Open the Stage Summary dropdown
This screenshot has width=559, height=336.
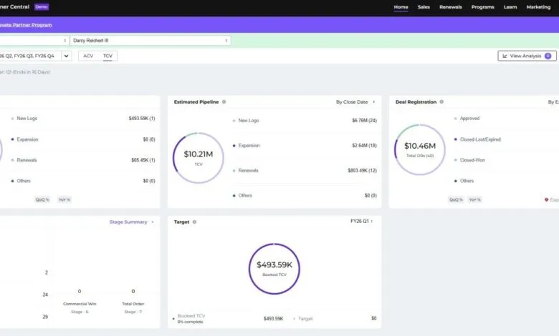tap(131, 222)
